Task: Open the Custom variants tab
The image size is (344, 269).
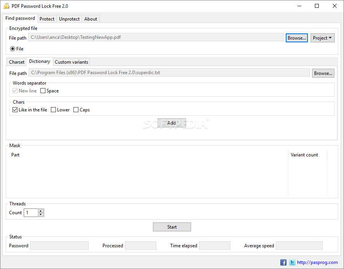Action: 71,62
